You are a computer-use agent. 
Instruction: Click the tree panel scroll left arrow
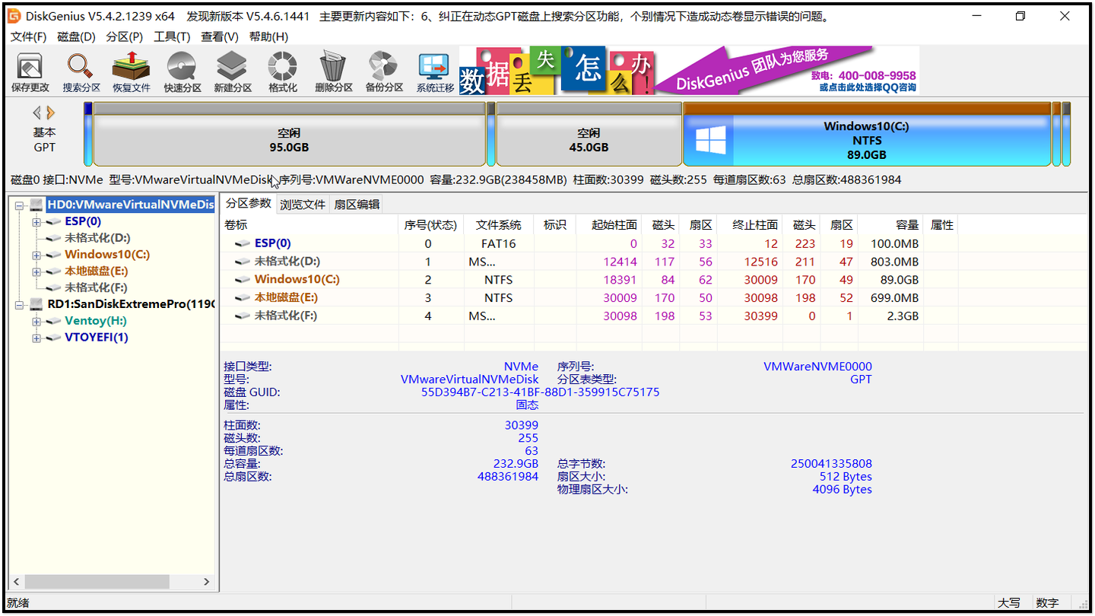coord(15,582)
